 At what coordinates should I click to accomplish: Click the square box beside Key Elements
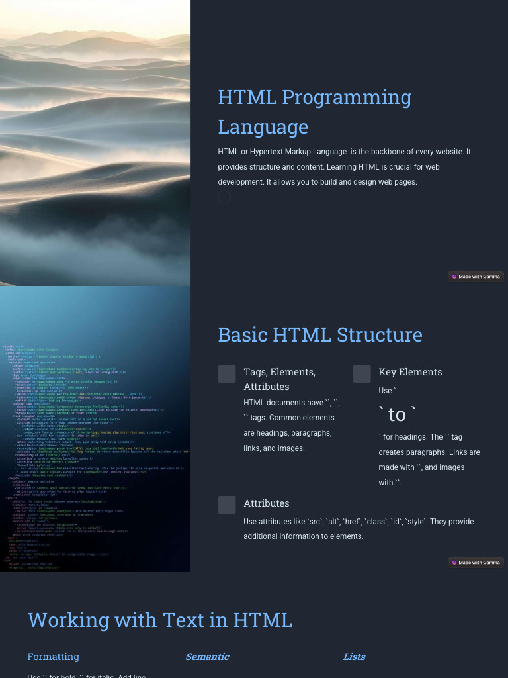click(x=362, y=374)
